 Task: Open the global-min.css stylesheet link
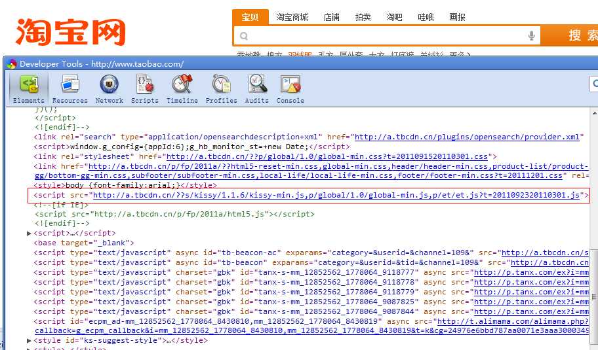point(327,156)
